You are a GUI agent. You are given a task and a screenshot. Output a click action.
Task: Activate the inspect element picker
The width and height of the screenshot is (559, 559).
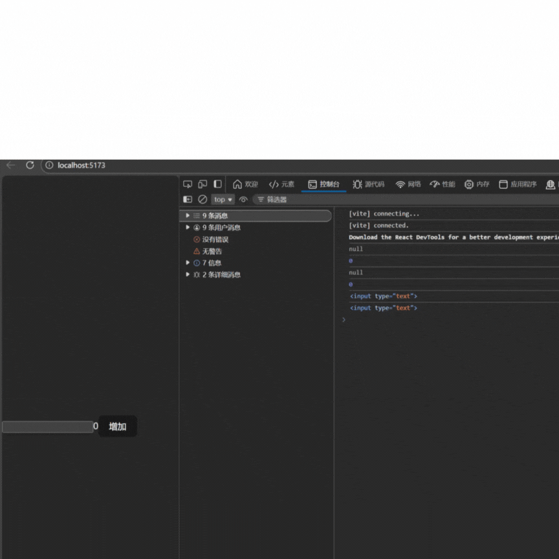188,184
